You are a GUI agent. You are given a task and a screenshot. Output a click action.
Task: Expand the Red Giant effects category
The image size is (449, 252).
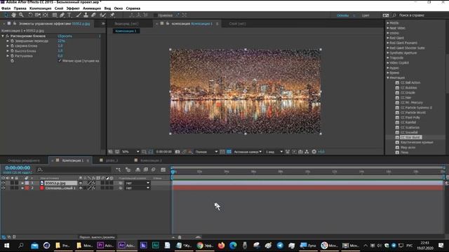tap(388, 38)
